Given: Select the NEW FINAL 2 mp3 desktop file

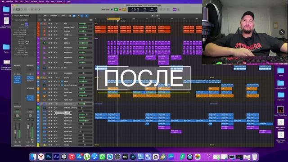Looking at the screenshot, I should coord(280,124).
